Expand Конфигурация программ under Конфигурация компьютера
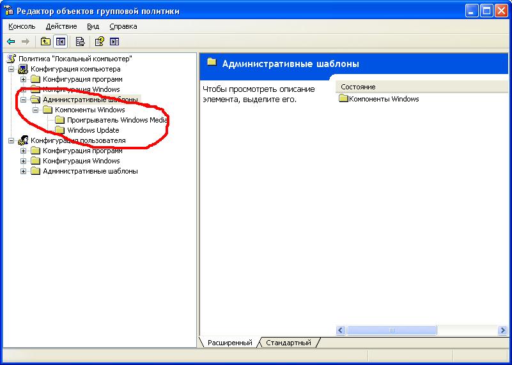 coord(23,79)
